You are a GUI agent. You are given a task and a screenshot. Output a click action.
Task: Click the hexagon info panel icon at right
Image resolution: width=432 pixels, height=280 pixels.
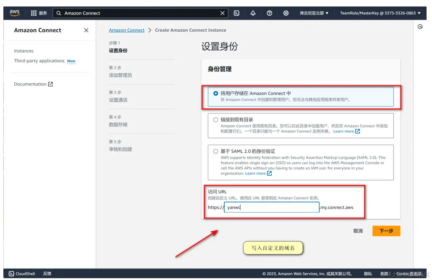420,27
